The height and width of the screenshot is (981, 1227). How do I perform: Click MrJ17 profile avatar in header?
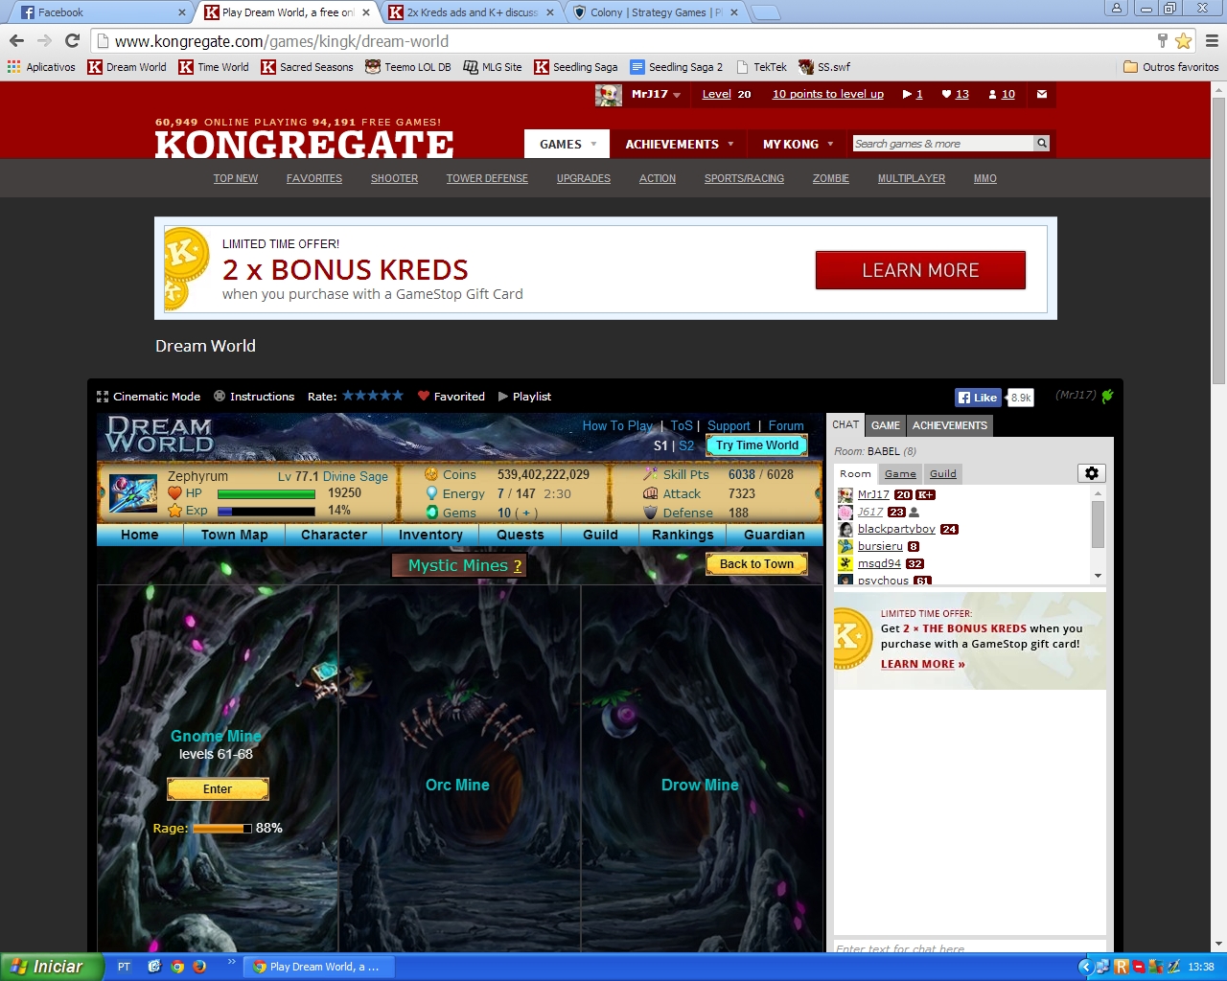coord(608,95)
